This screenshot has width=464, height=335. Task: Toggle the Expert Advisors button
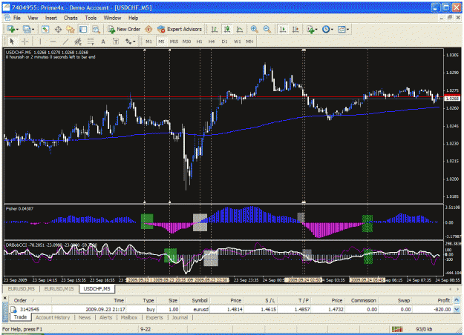click(x=180, y=29)
